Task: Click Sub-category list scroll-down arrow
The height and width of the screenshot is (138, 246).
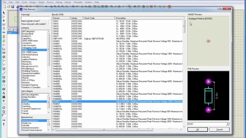Action: (x=48, y=113)
